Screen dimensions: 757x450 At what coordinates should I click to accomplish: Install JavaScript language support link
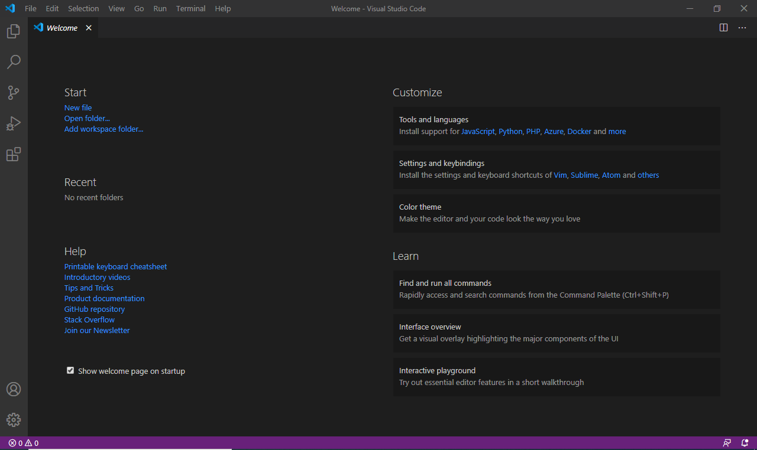(478, 131)
